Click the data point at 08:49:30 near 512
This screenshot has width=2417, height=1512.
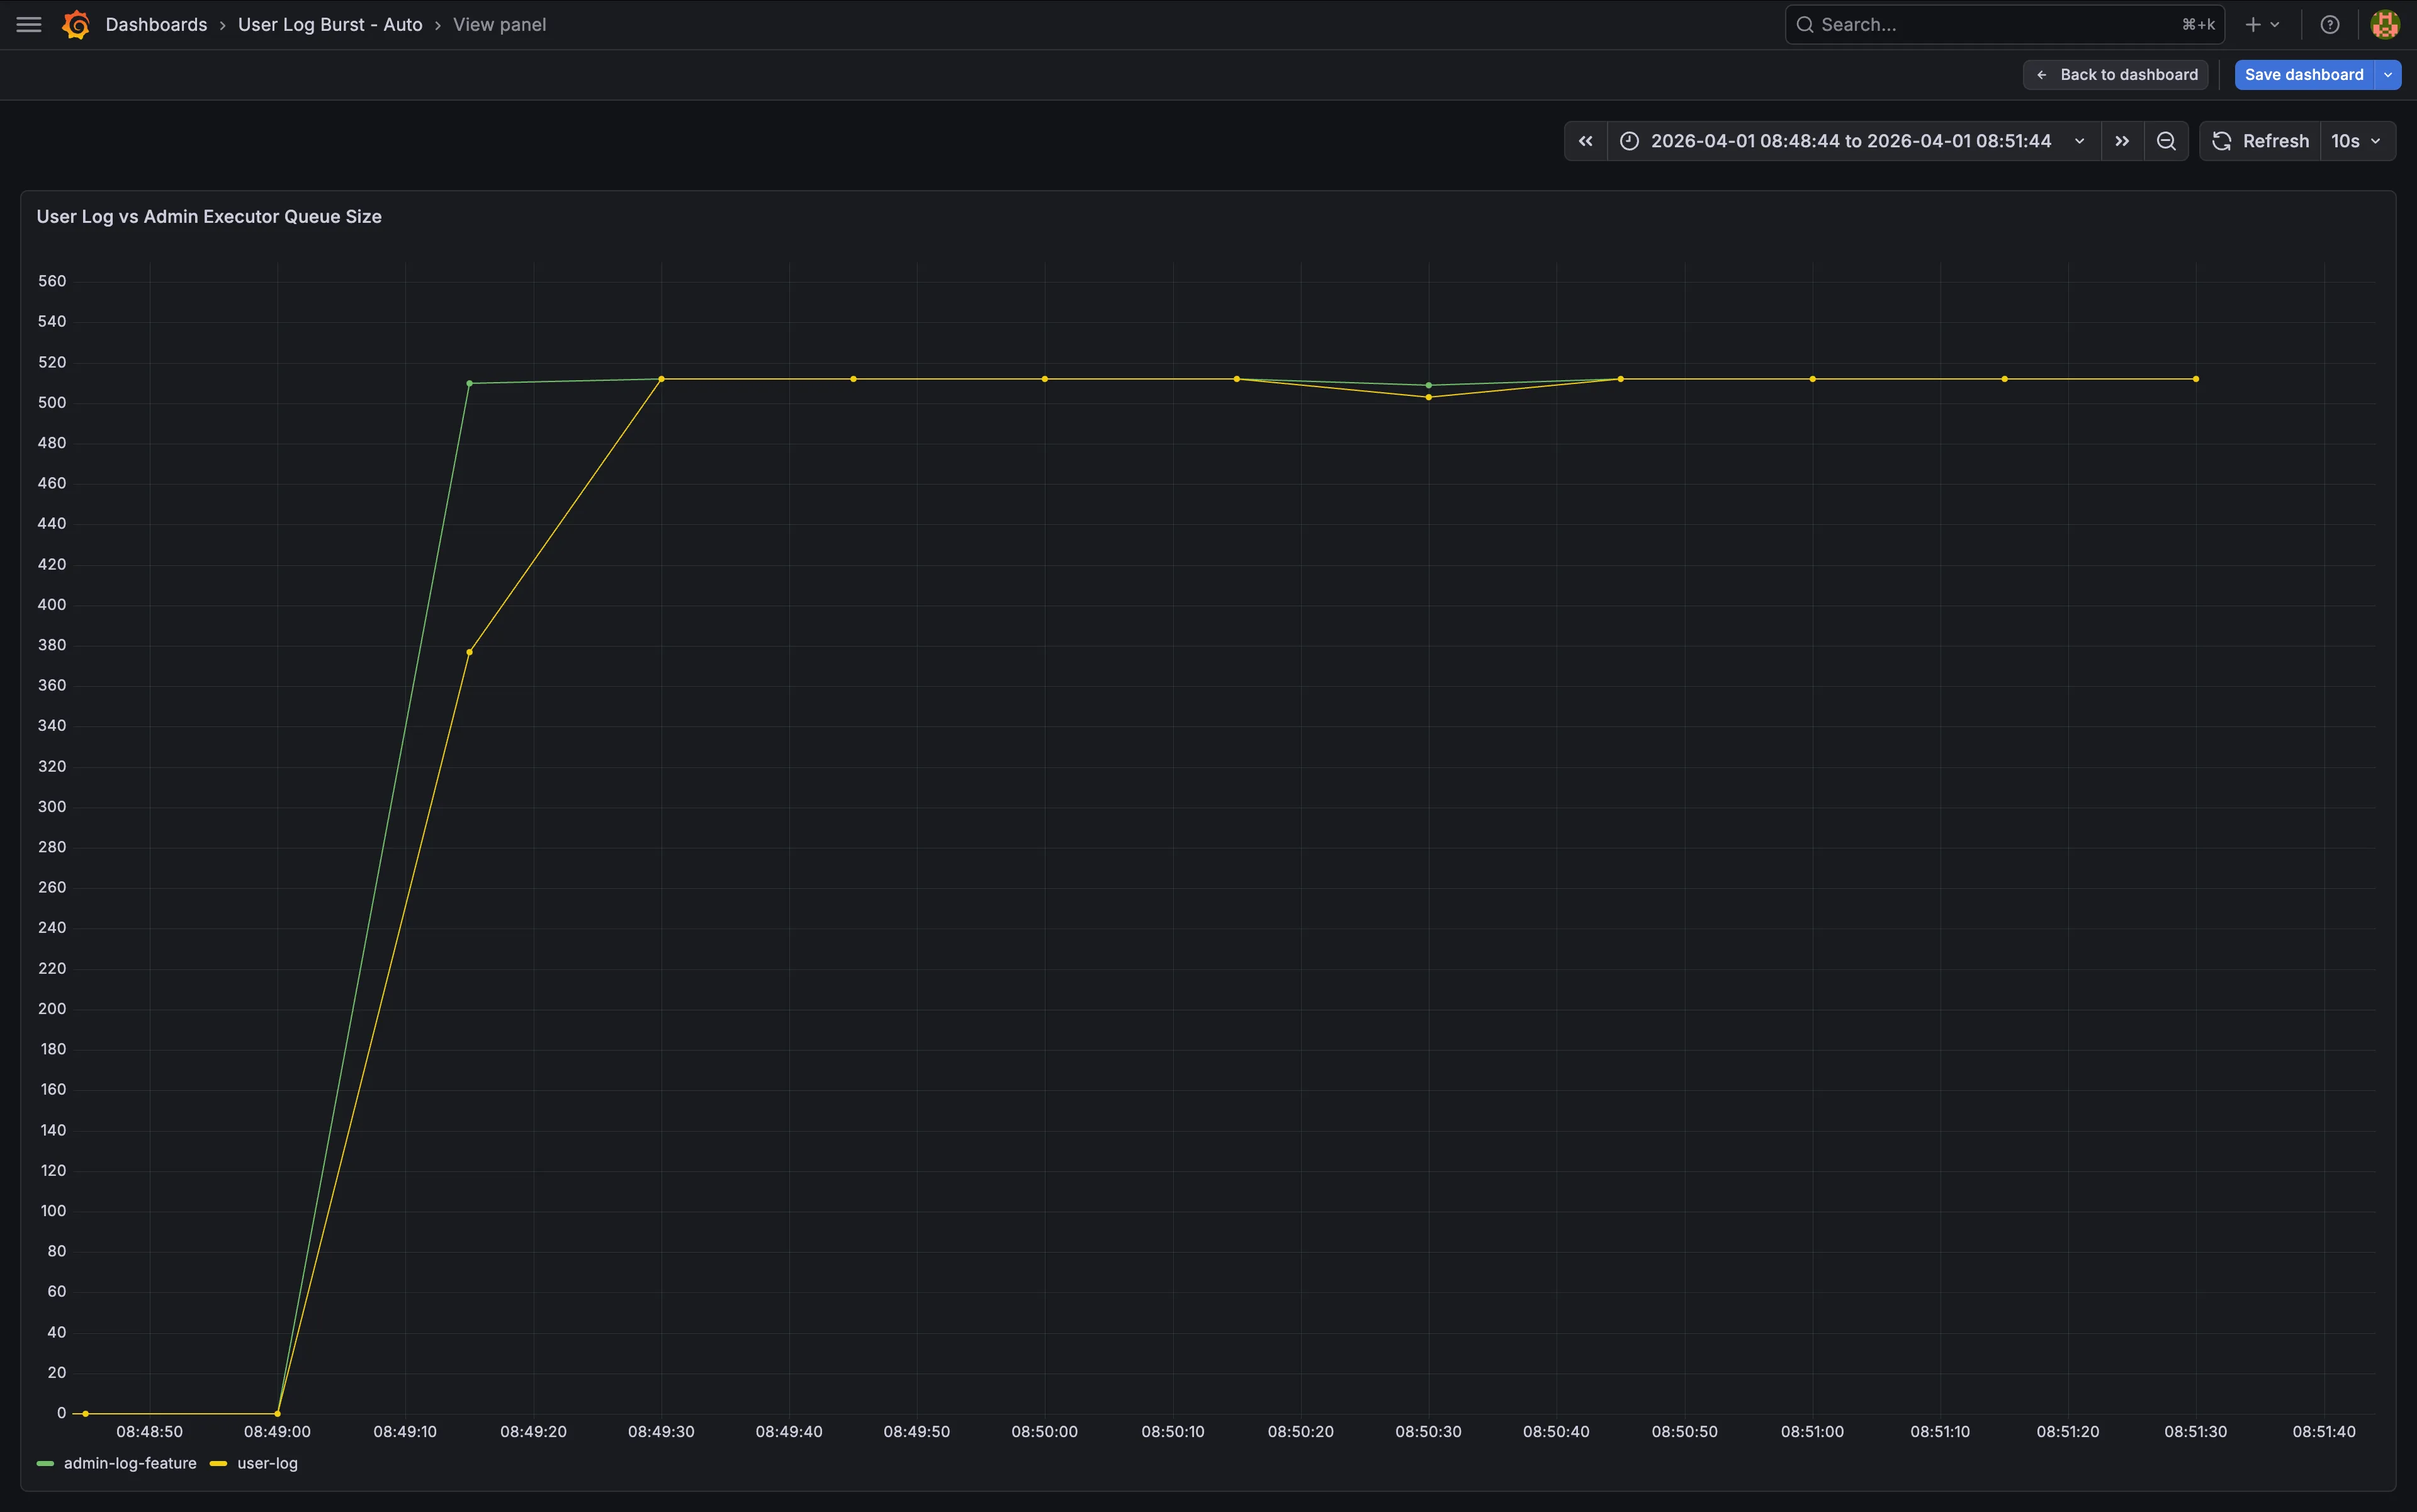pyautogui.click(x=661, y=379)
